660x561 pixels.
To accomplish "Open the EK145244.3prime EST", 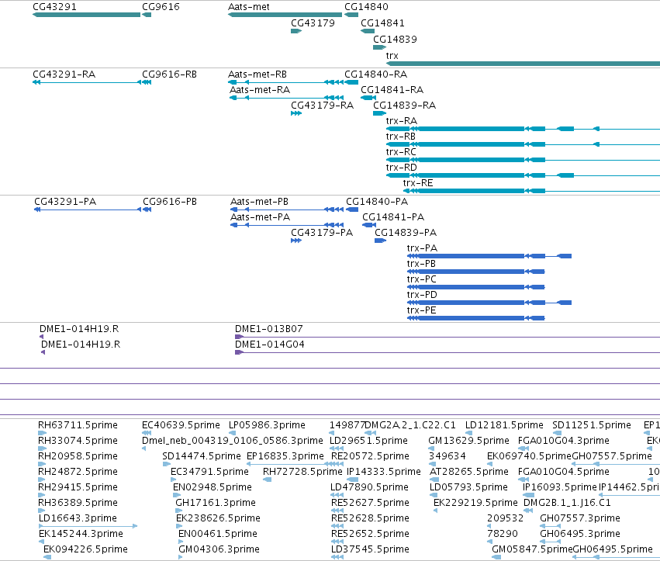I will click(x=41, y=542).
